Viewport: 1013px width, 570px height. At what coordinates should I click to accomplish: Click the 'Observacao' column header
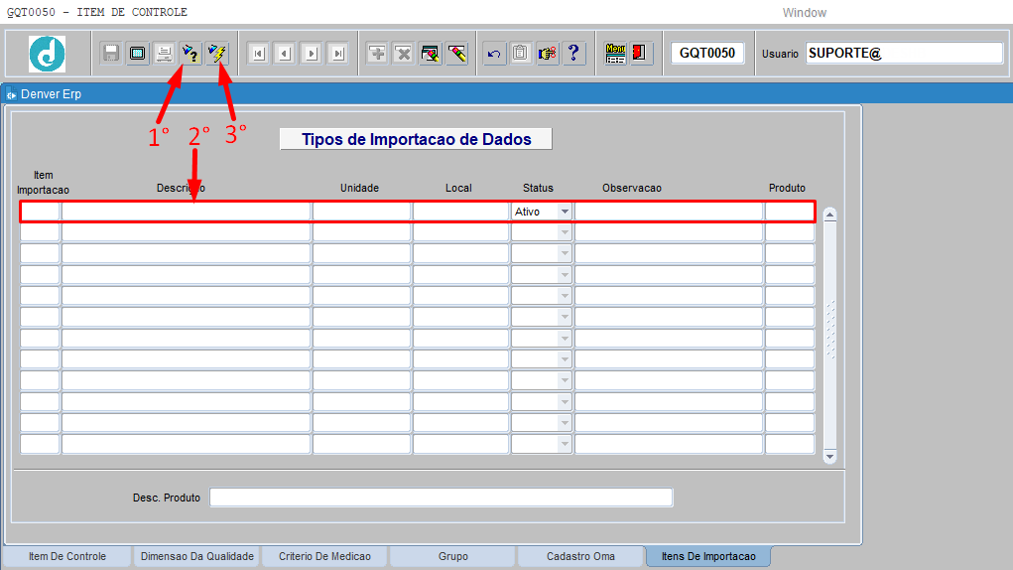(632, 188)
